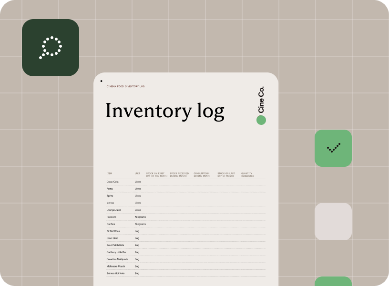Click the Consumption During Month header
Image resolution: width=389 pixels, height=286 pixels.
(x=202, y=174)
